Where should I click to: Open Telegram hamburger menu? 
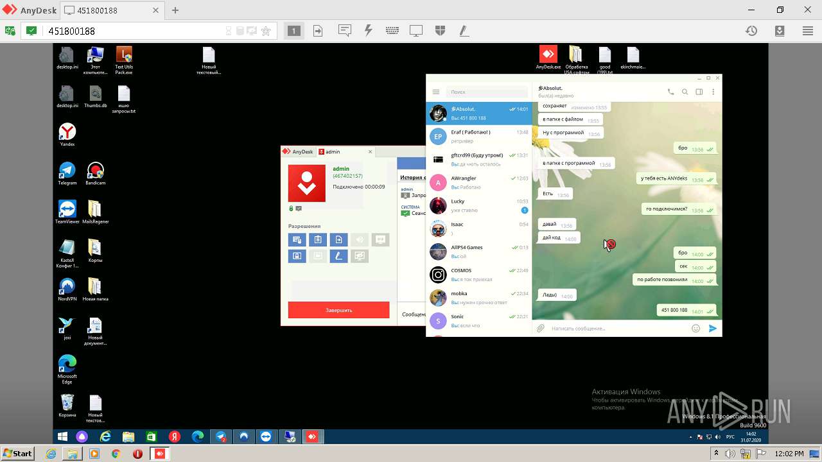pos(436,92)
